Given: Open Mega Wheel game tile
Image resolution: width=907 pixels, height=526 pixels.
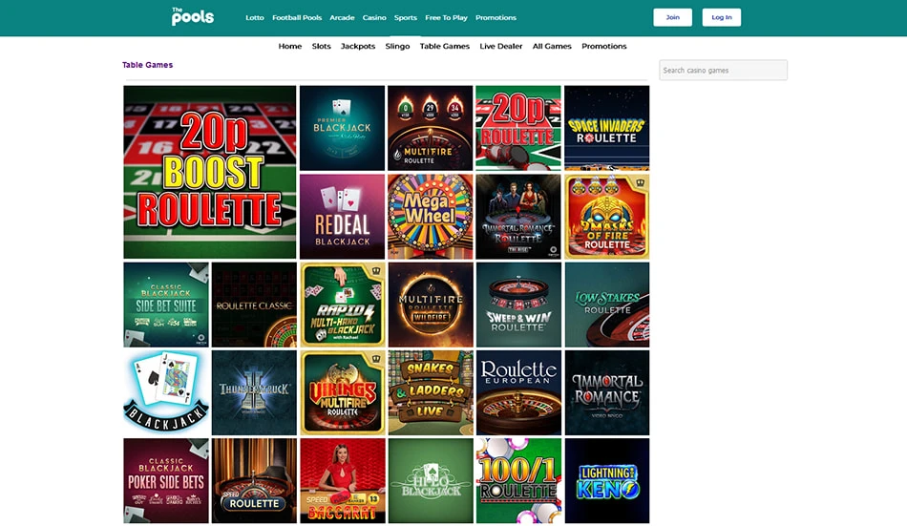Looking at the screenshot, I should click(x=431, y=217).
